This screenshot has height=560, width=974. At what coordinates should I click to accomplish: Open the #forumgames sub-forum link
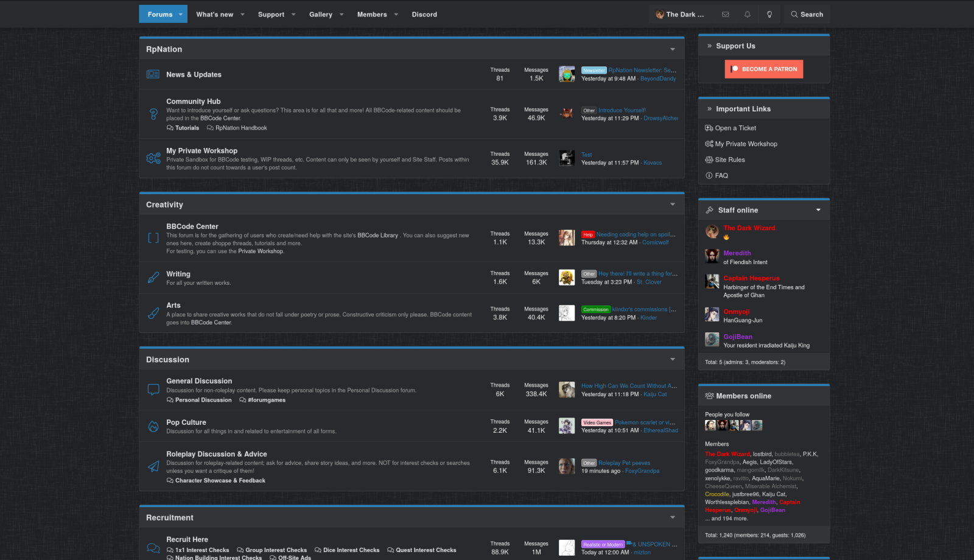(x=267, y=400)
